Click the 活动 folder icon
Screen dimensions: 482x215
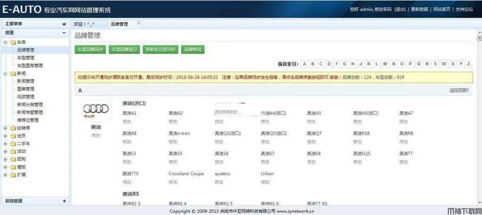13,152
